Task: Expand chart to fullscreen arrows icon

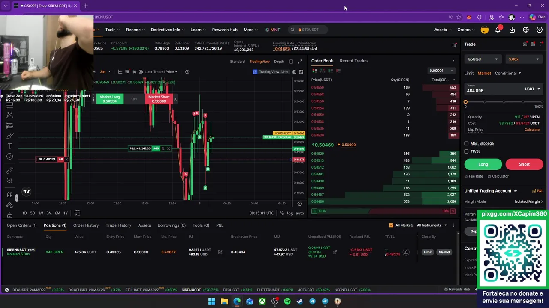Action: (x=300, y=61)
